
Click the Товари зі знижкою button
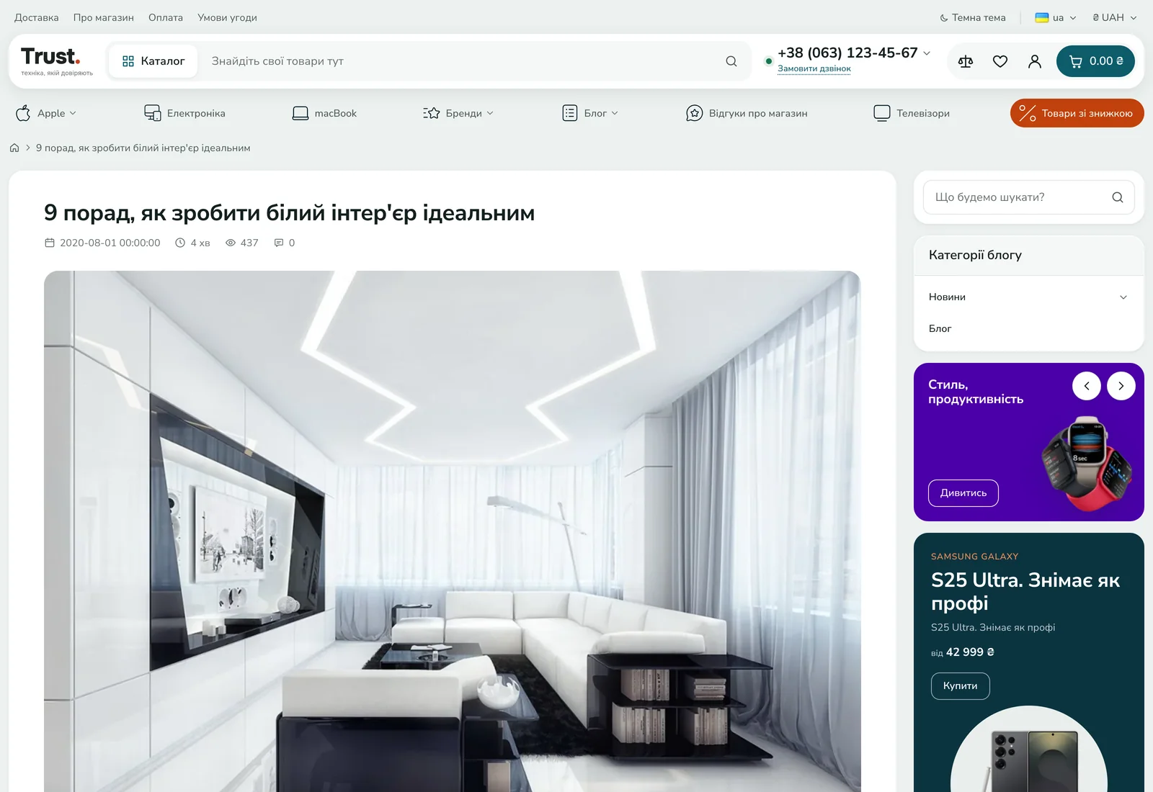tap(1077, 113)
